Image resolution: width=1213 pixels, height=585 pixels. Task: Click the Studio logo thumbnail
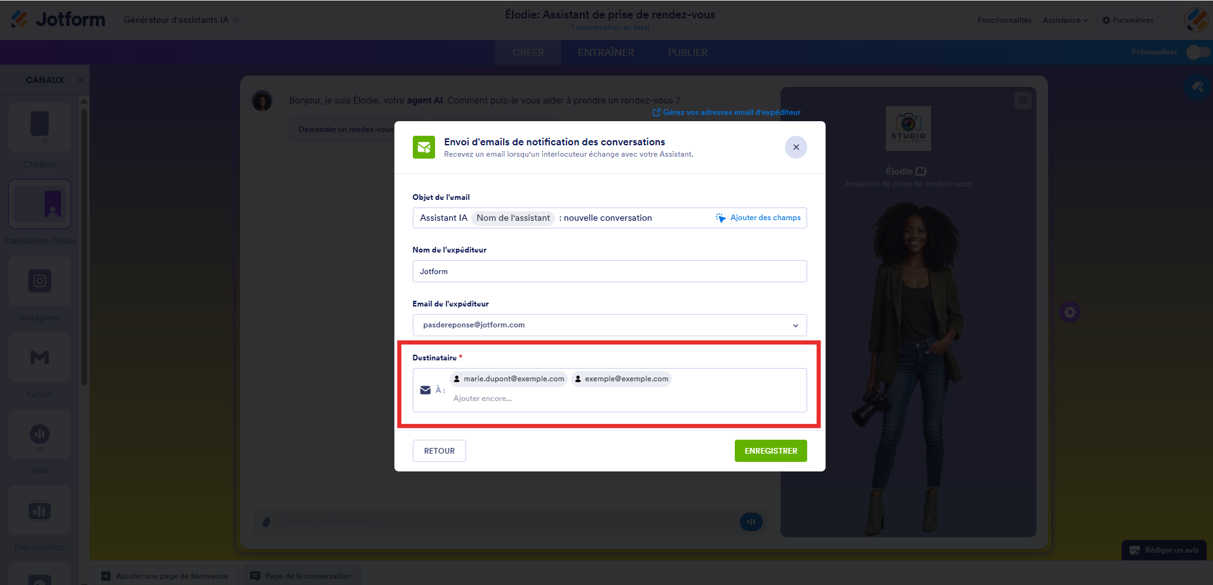coord(908,128)
